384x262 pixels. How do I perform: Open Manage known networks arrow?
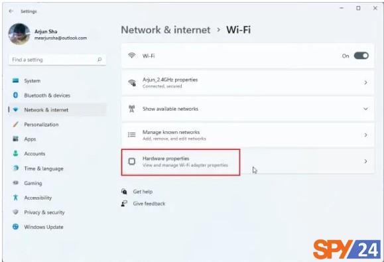pyautogui.click(x=365, y=135)
